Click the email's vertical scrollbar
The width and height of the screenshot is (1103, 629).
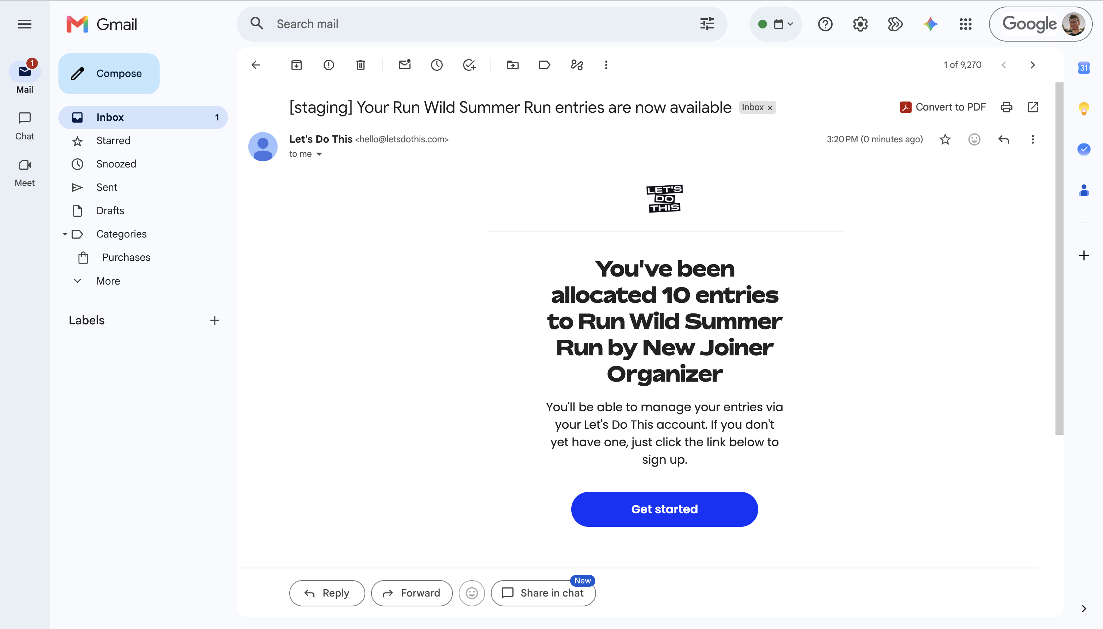pos(1059,259)
